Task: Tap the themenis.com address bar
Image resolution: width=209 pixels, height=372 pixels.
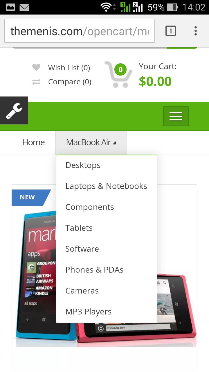Action: coord(80,31)
